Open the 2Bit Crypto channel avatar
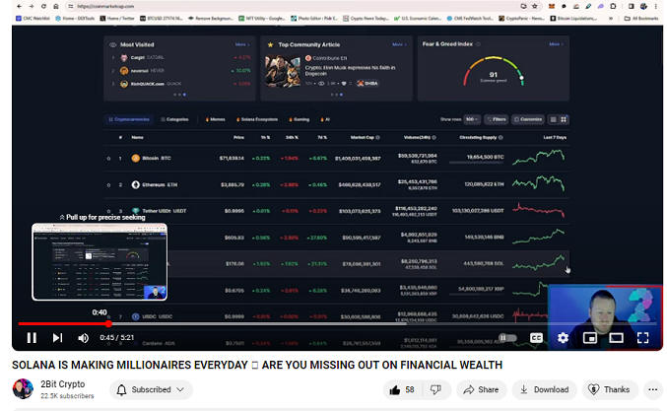 click(x=23, y=389)
